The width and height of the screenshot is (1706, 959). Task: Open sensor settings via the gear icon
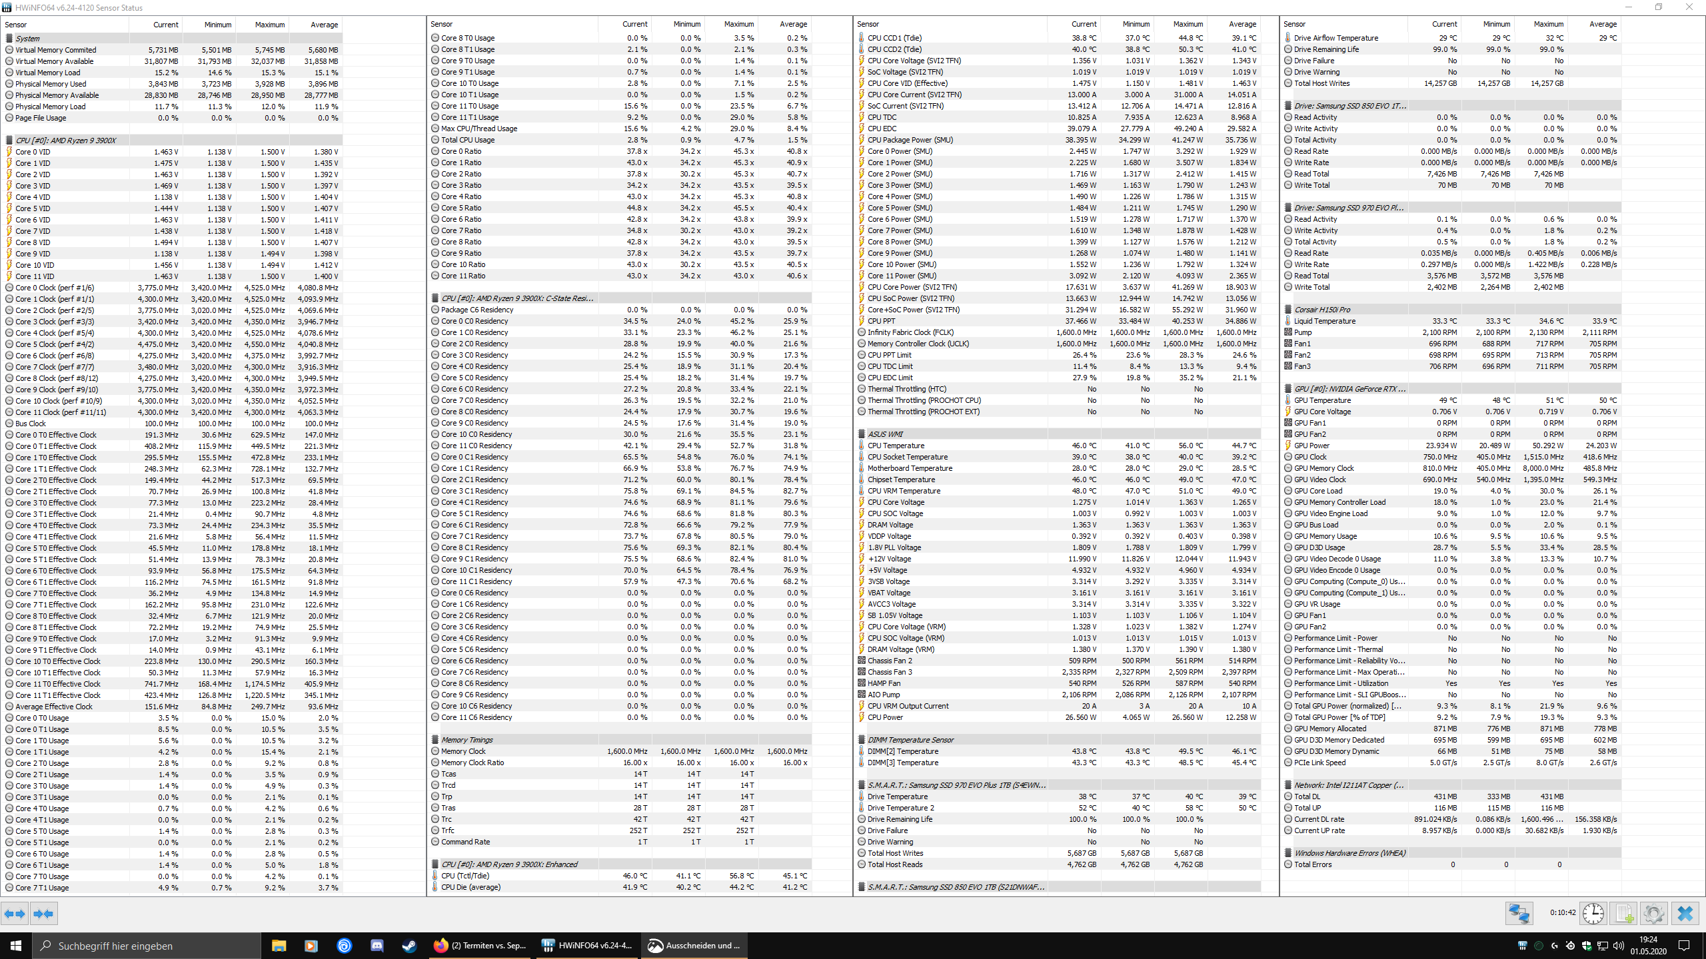1653,913
